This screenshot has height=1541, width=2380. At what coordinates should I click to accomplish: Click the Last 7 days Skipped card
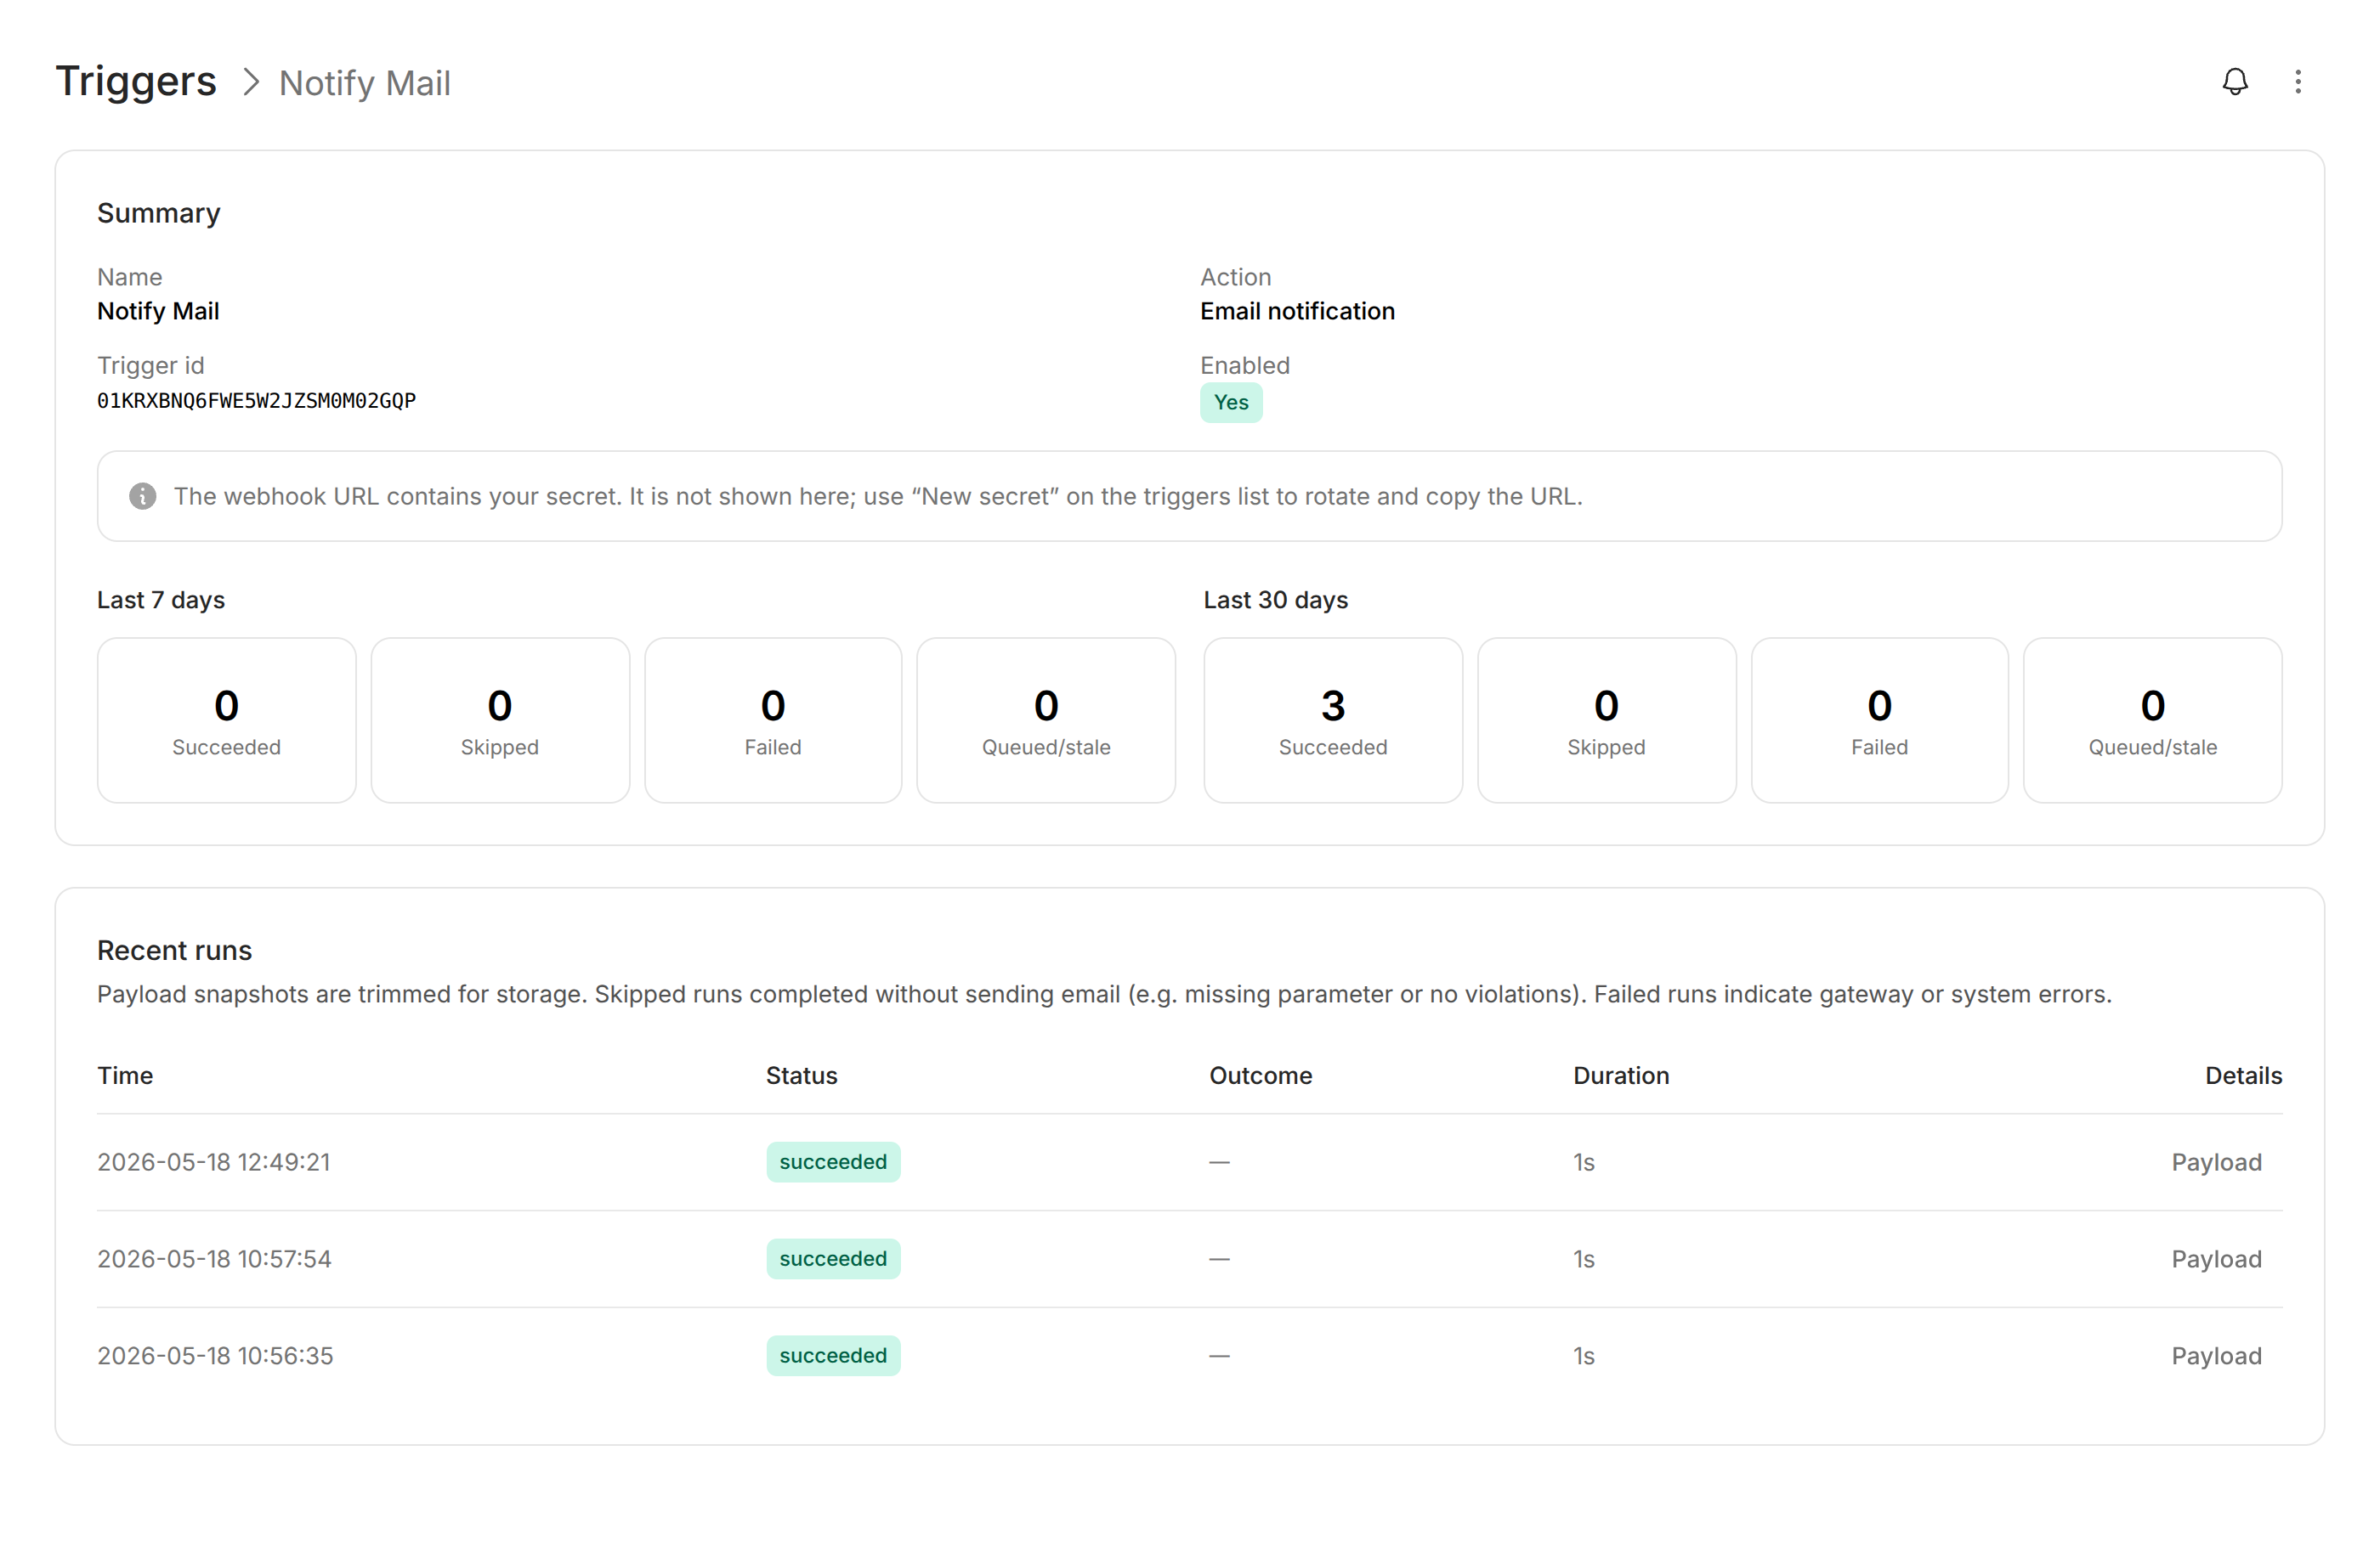500,720
